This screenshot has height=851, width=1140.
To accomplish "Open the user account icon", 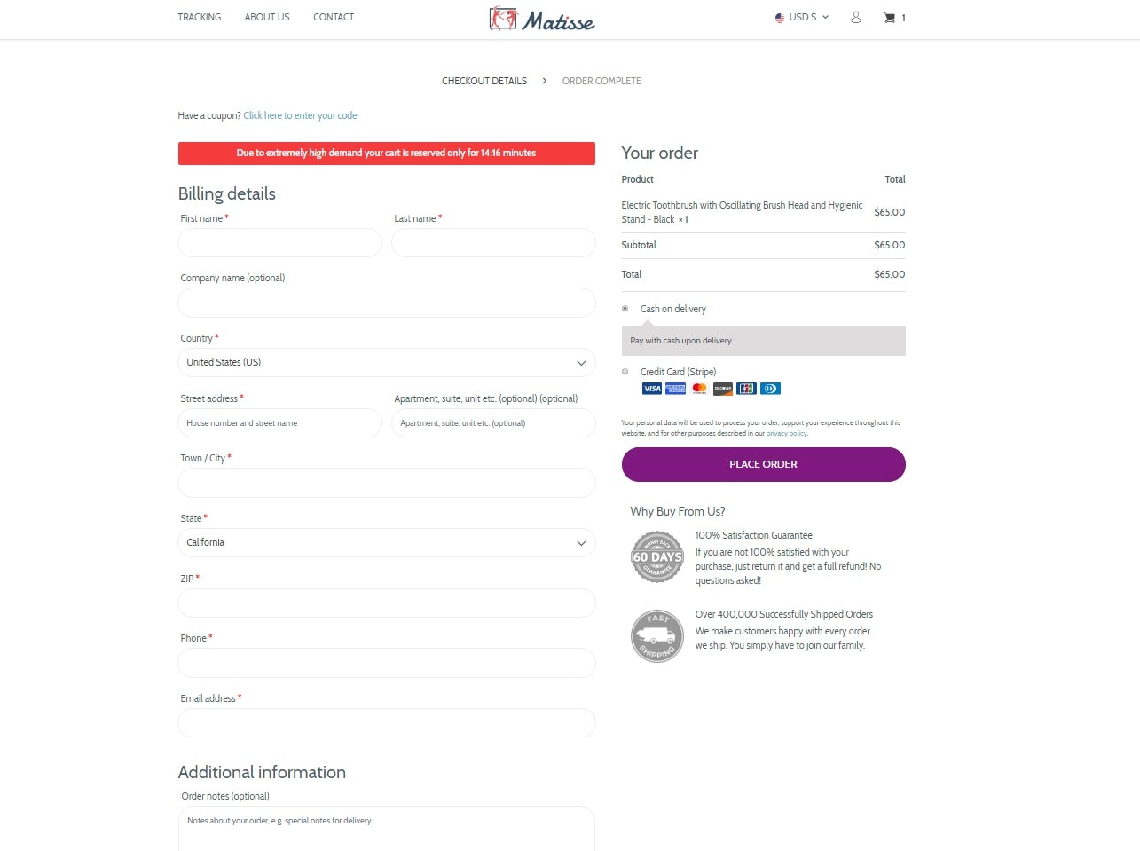I will tap(856, 18).
